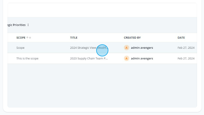Select the 'Scope' cell in first row
The height and width of the screenshot is (115, 204).
coord(20,48)
